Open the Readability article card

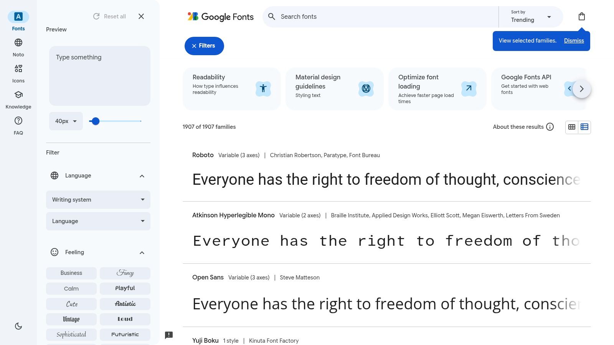(x=231, y=89)
